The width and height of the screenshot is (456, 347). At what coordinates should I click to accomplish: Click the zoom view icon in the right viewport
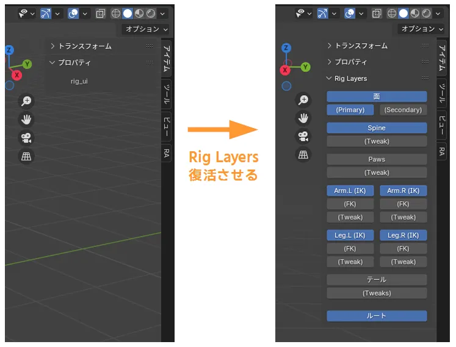(x=303, y=100)
